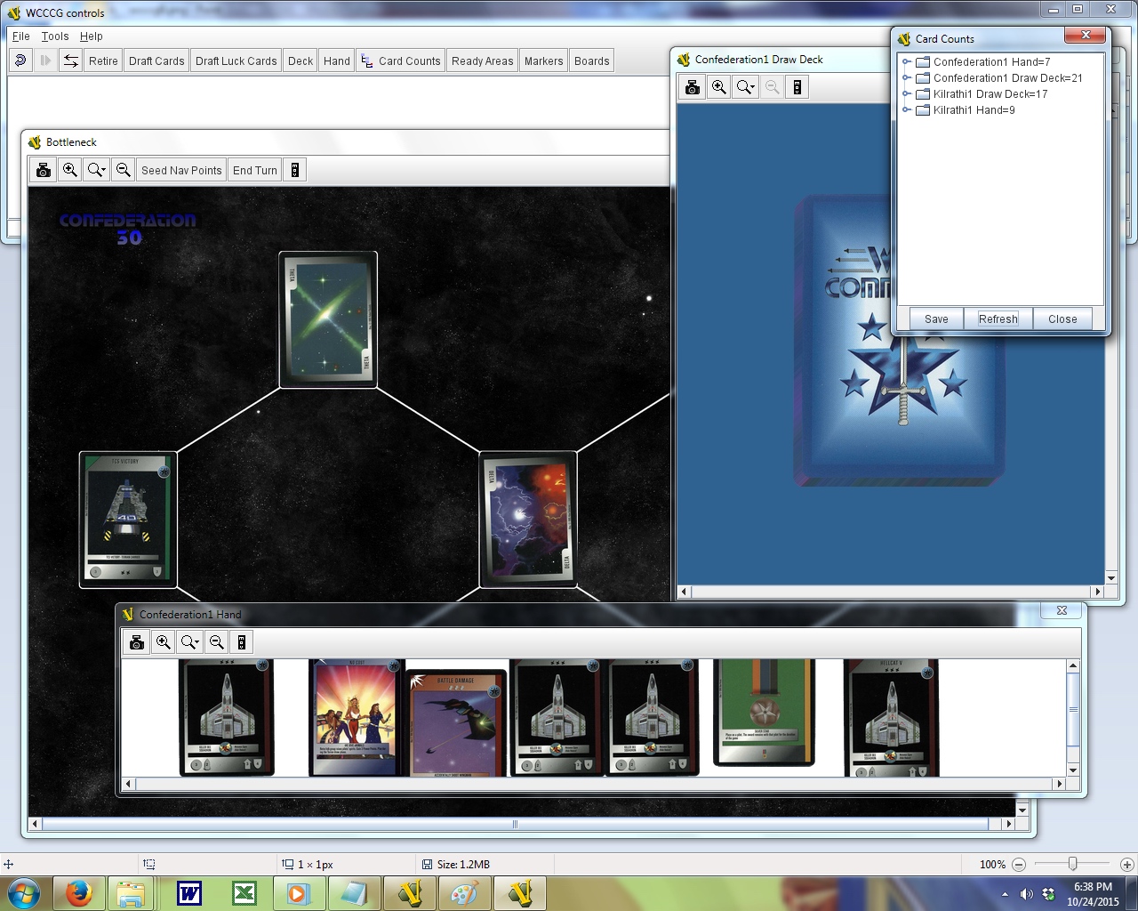Open the Tools menu
The image size is (1138, 911).
[55, 36]
